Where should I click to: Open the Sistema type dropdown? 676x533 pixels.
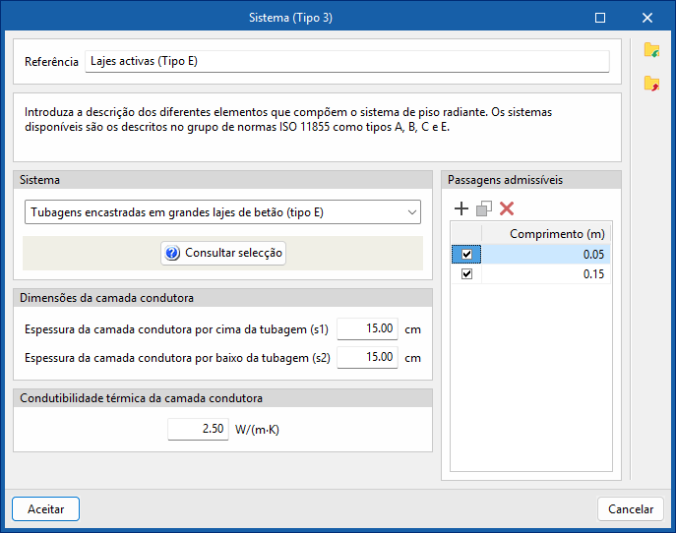pos(221,212)
